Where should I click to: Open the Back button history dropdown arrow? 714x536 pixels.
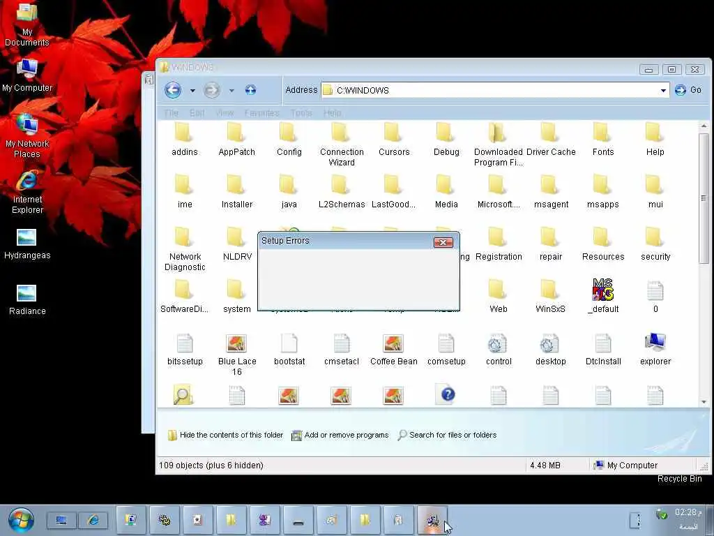(192, 90)
